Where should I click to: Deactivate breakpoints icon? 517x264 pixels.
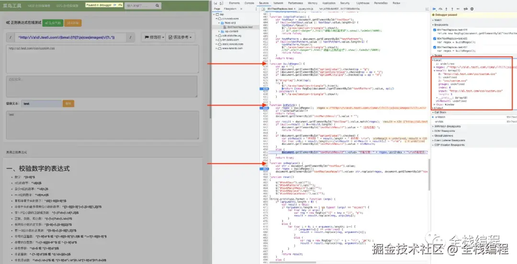pos(466,9)
